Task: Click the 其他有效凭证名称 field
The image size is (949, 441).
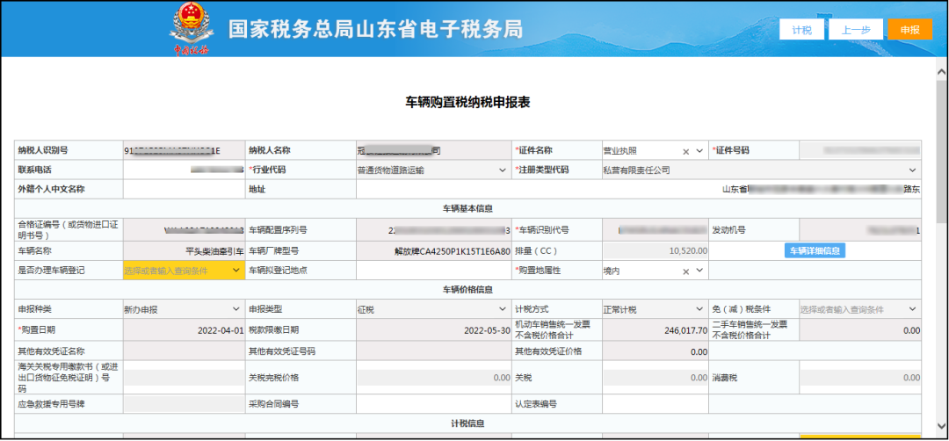Action: click(x=184, y=351)
